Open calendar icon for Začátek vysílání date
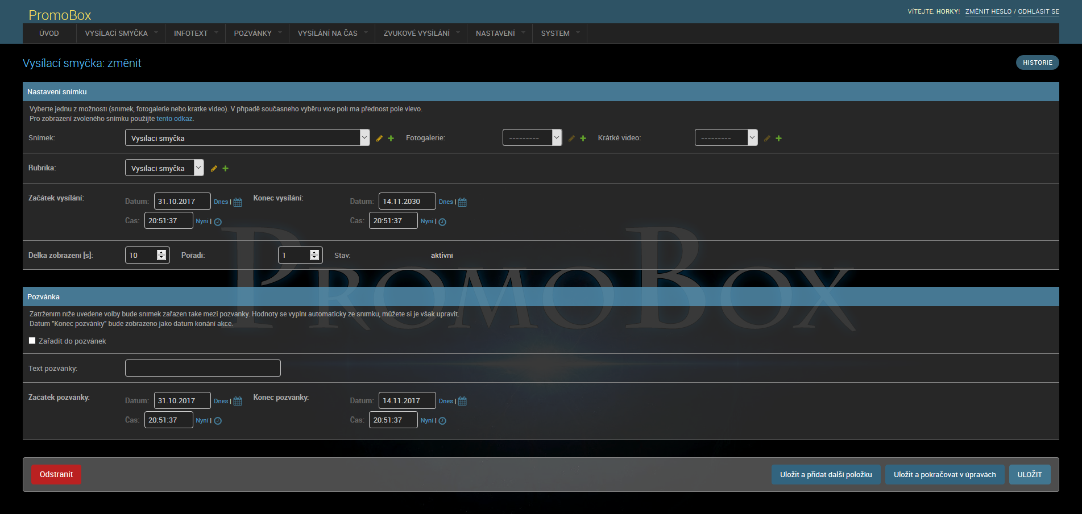This screenshot has width=1082, height=514. point(238,202)
